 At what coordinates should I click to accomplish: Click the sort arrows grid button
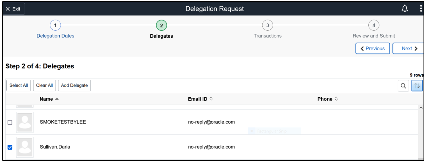click(x=417, y=86)
